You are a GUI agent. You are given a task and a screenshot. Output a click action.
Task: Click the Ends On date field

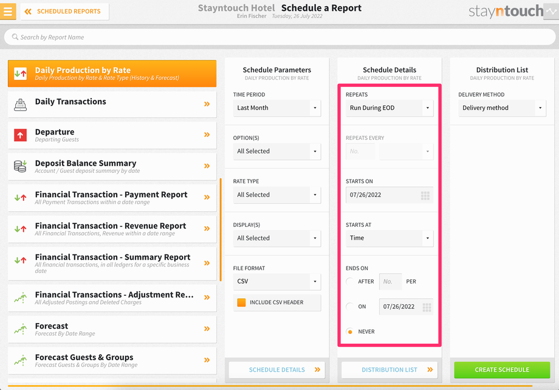[406, 307]
